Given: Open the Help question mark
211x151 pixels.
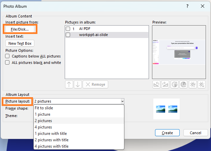Looking at the screenshot, I should coord(187,6).
